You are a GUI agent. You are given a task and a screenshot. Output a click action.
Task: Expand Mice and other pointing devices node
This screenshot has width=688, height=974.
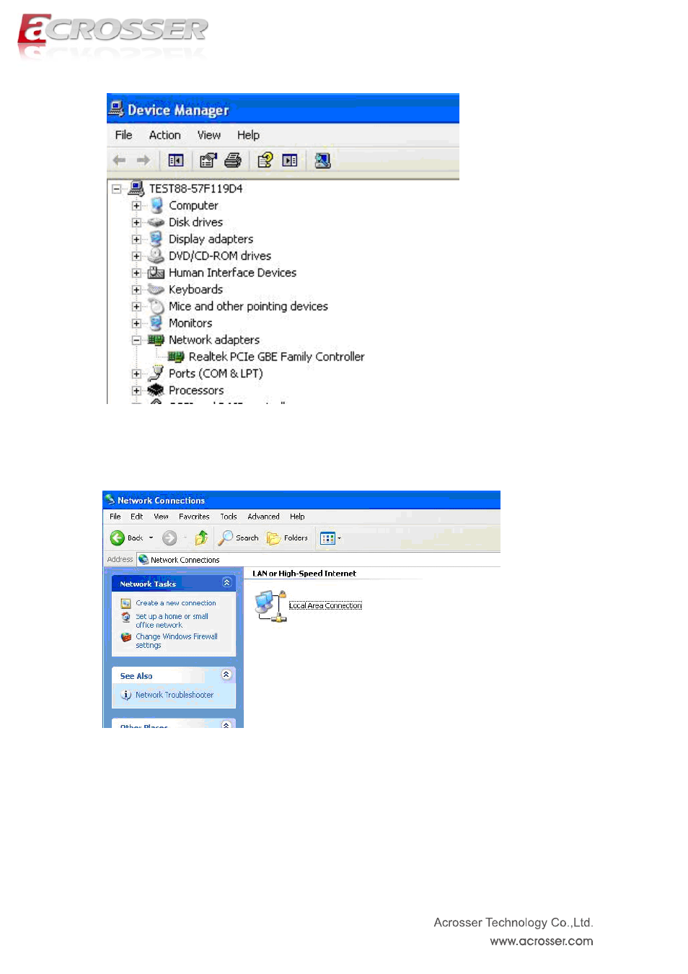136,307
